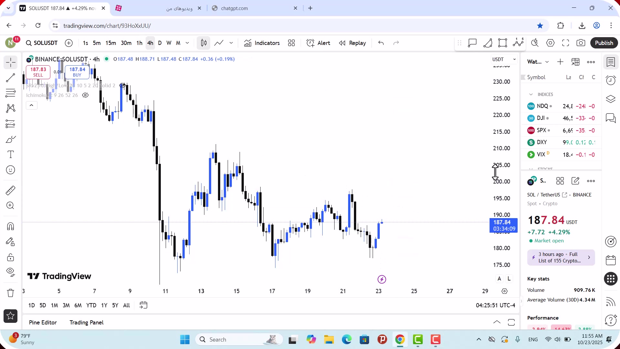Viewport: 620px width, 349px height.
Task: Set chart range to YTD
Action: (91, 305)
